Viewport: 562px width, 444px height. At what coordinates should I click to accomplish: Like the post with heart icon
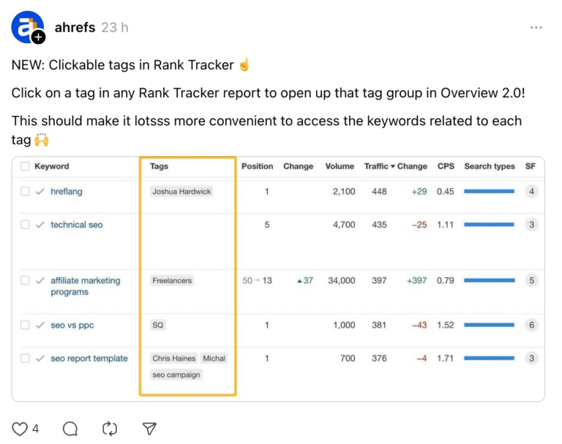click(19, 428)
